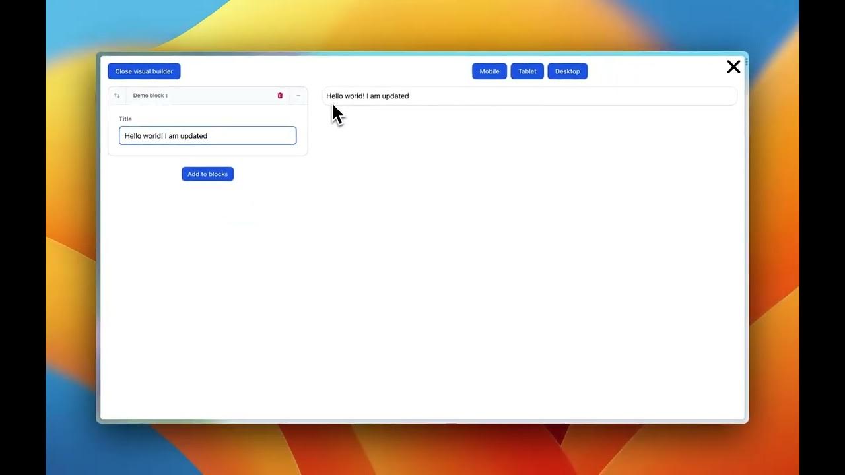Delete Demo block with red trash icon
This screenshot has width=845, height=475.
pyautogui.click(x=280, y=96)
